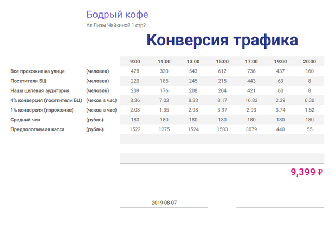
Task: Click Средний чек value 180 under 9:00
Action: (135, 120)
